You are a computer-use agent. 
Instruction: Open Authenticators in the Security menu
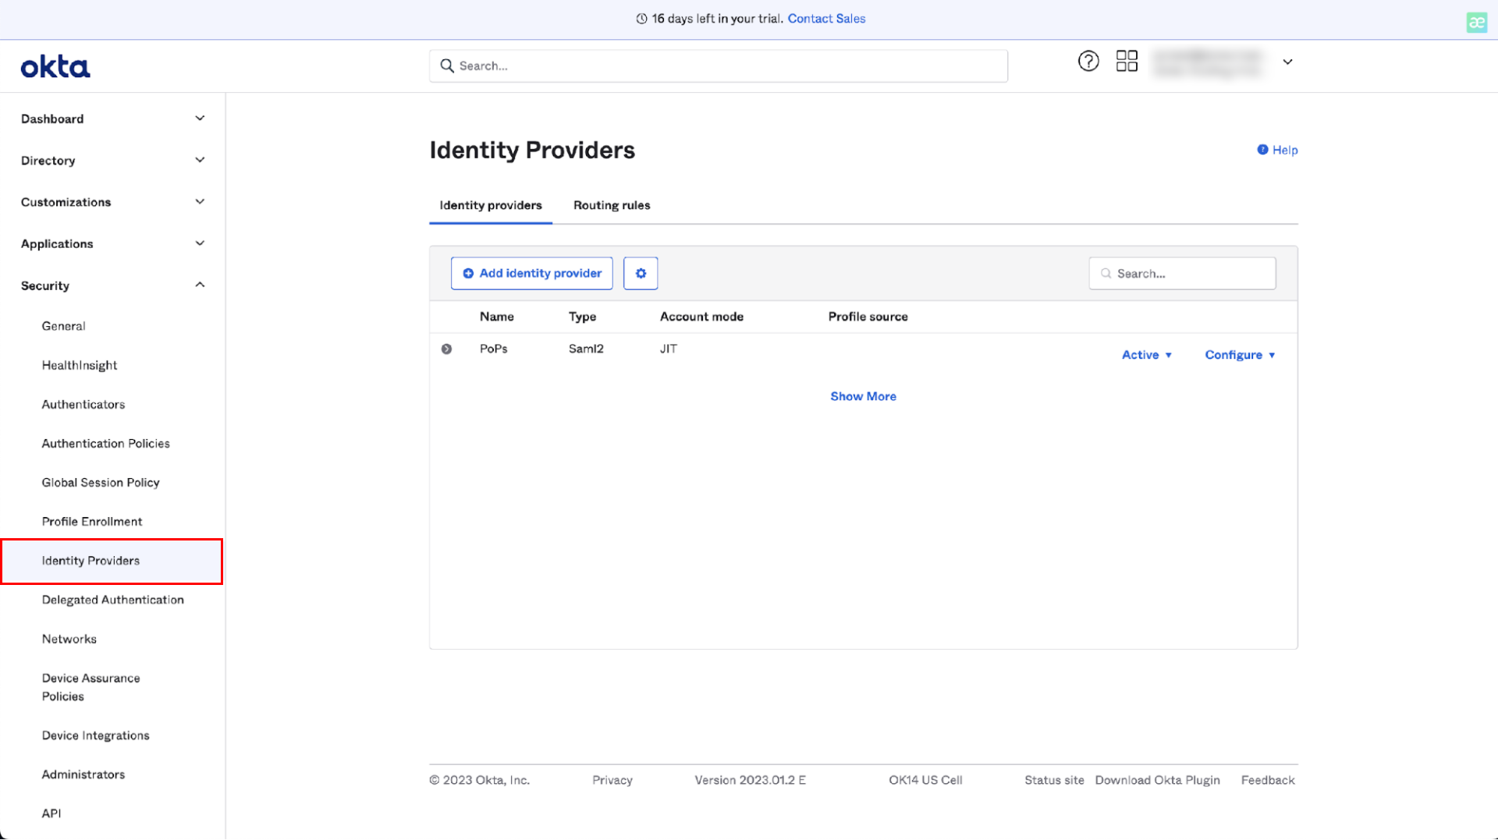pyautogui.click(x=83, y=404)
